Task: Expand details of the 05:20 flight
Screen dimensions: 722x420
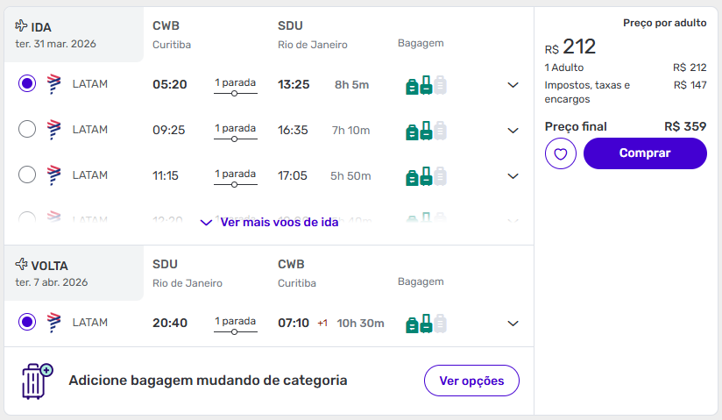Action: [513, 85]
